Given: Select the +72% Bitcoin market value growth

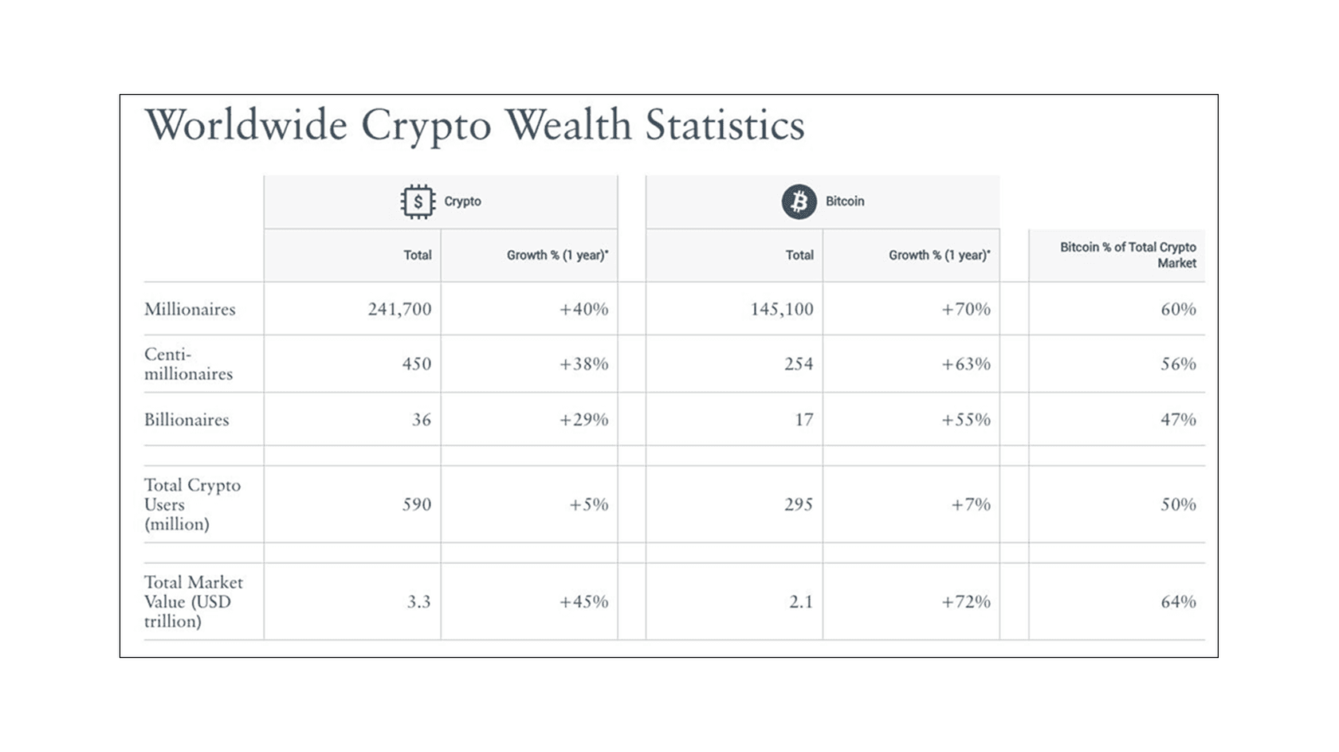Looking at the screenshot, I should 965,601.
